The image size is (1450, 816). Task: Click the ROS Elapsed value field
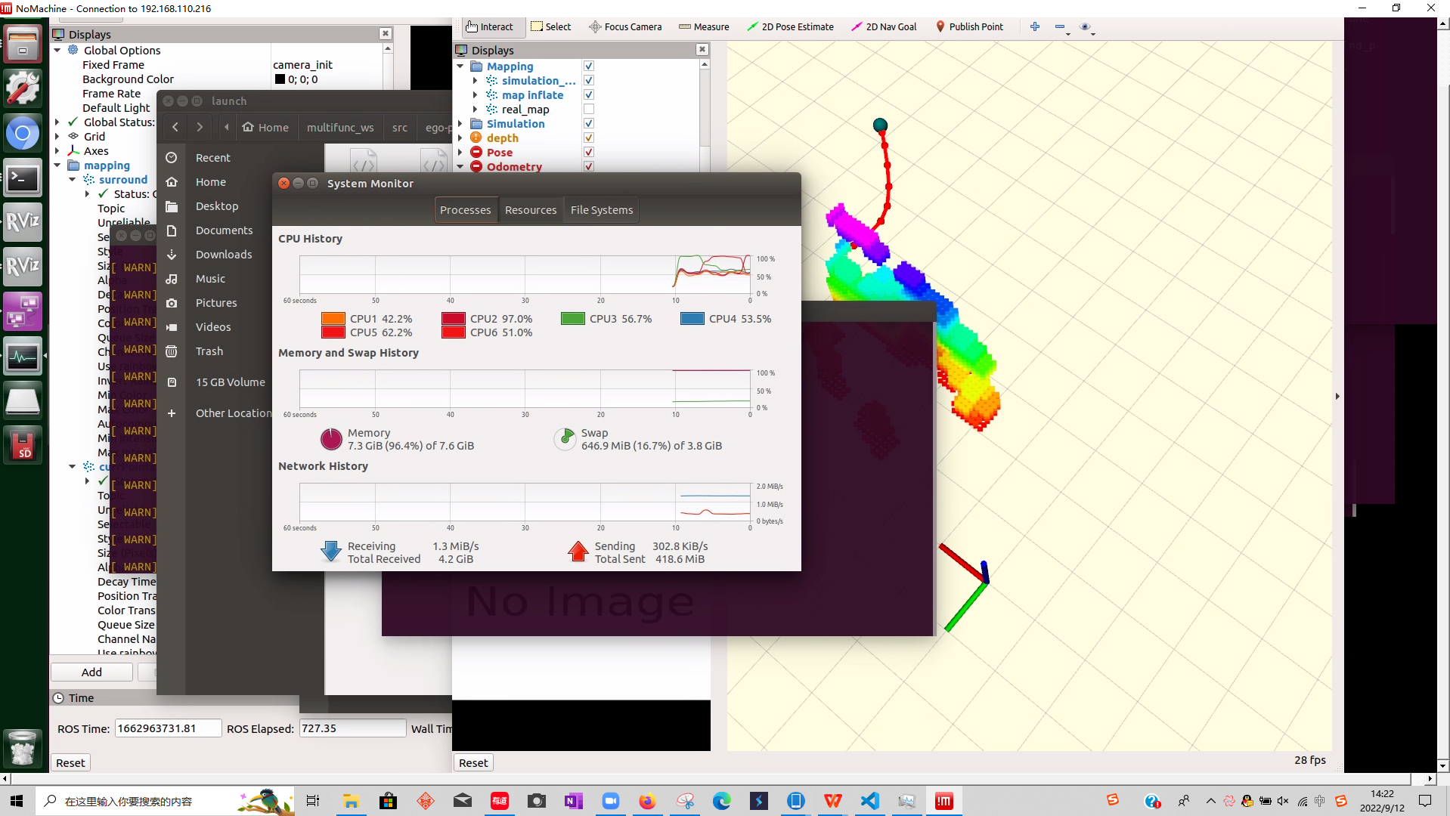(352, 728)
